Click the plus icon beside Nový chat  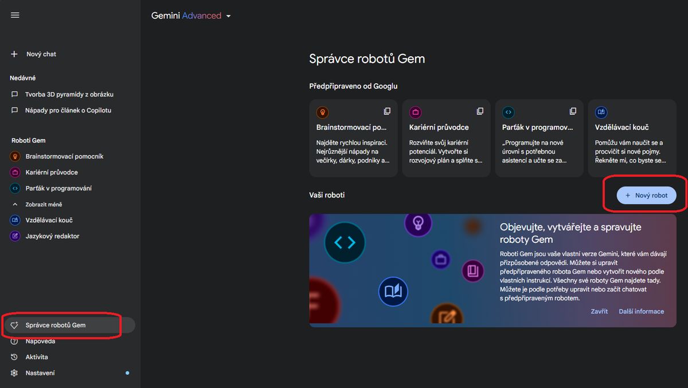point(14,54)
